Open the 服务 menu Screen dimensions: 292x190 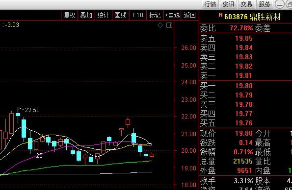(265, 4)
